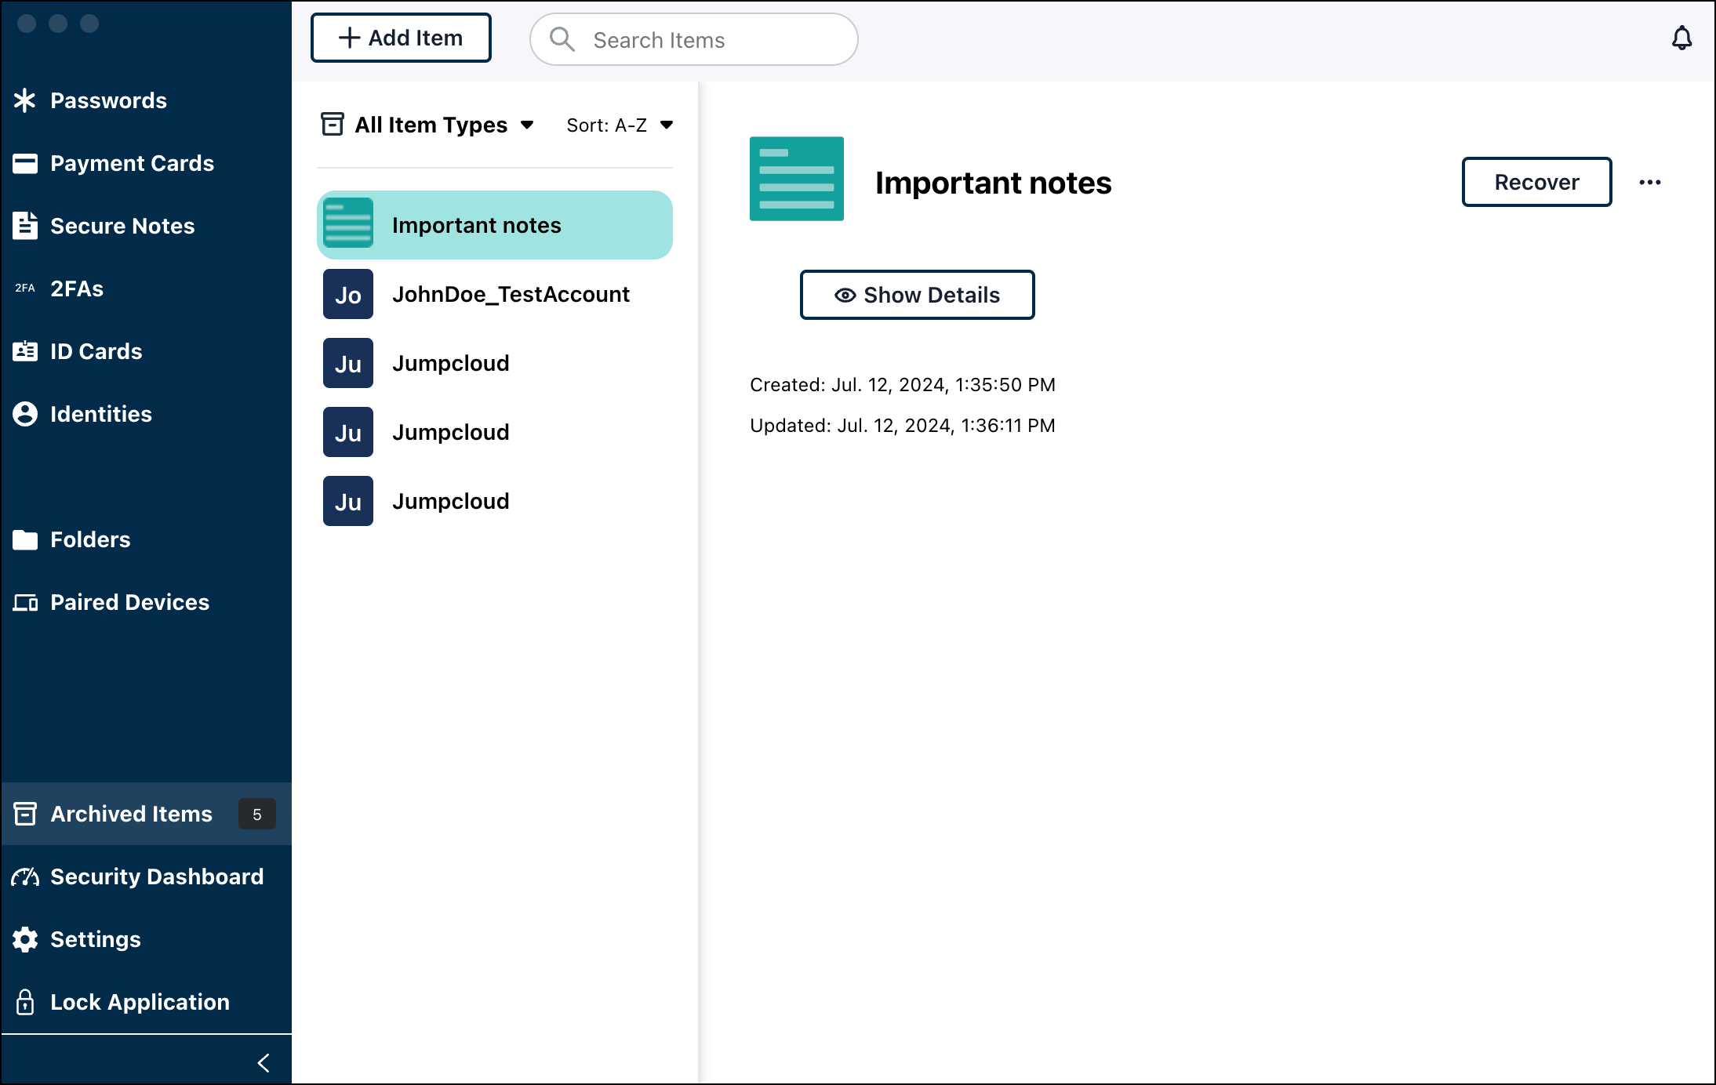Toggle Show Details for Important notes

coord(918,294)
